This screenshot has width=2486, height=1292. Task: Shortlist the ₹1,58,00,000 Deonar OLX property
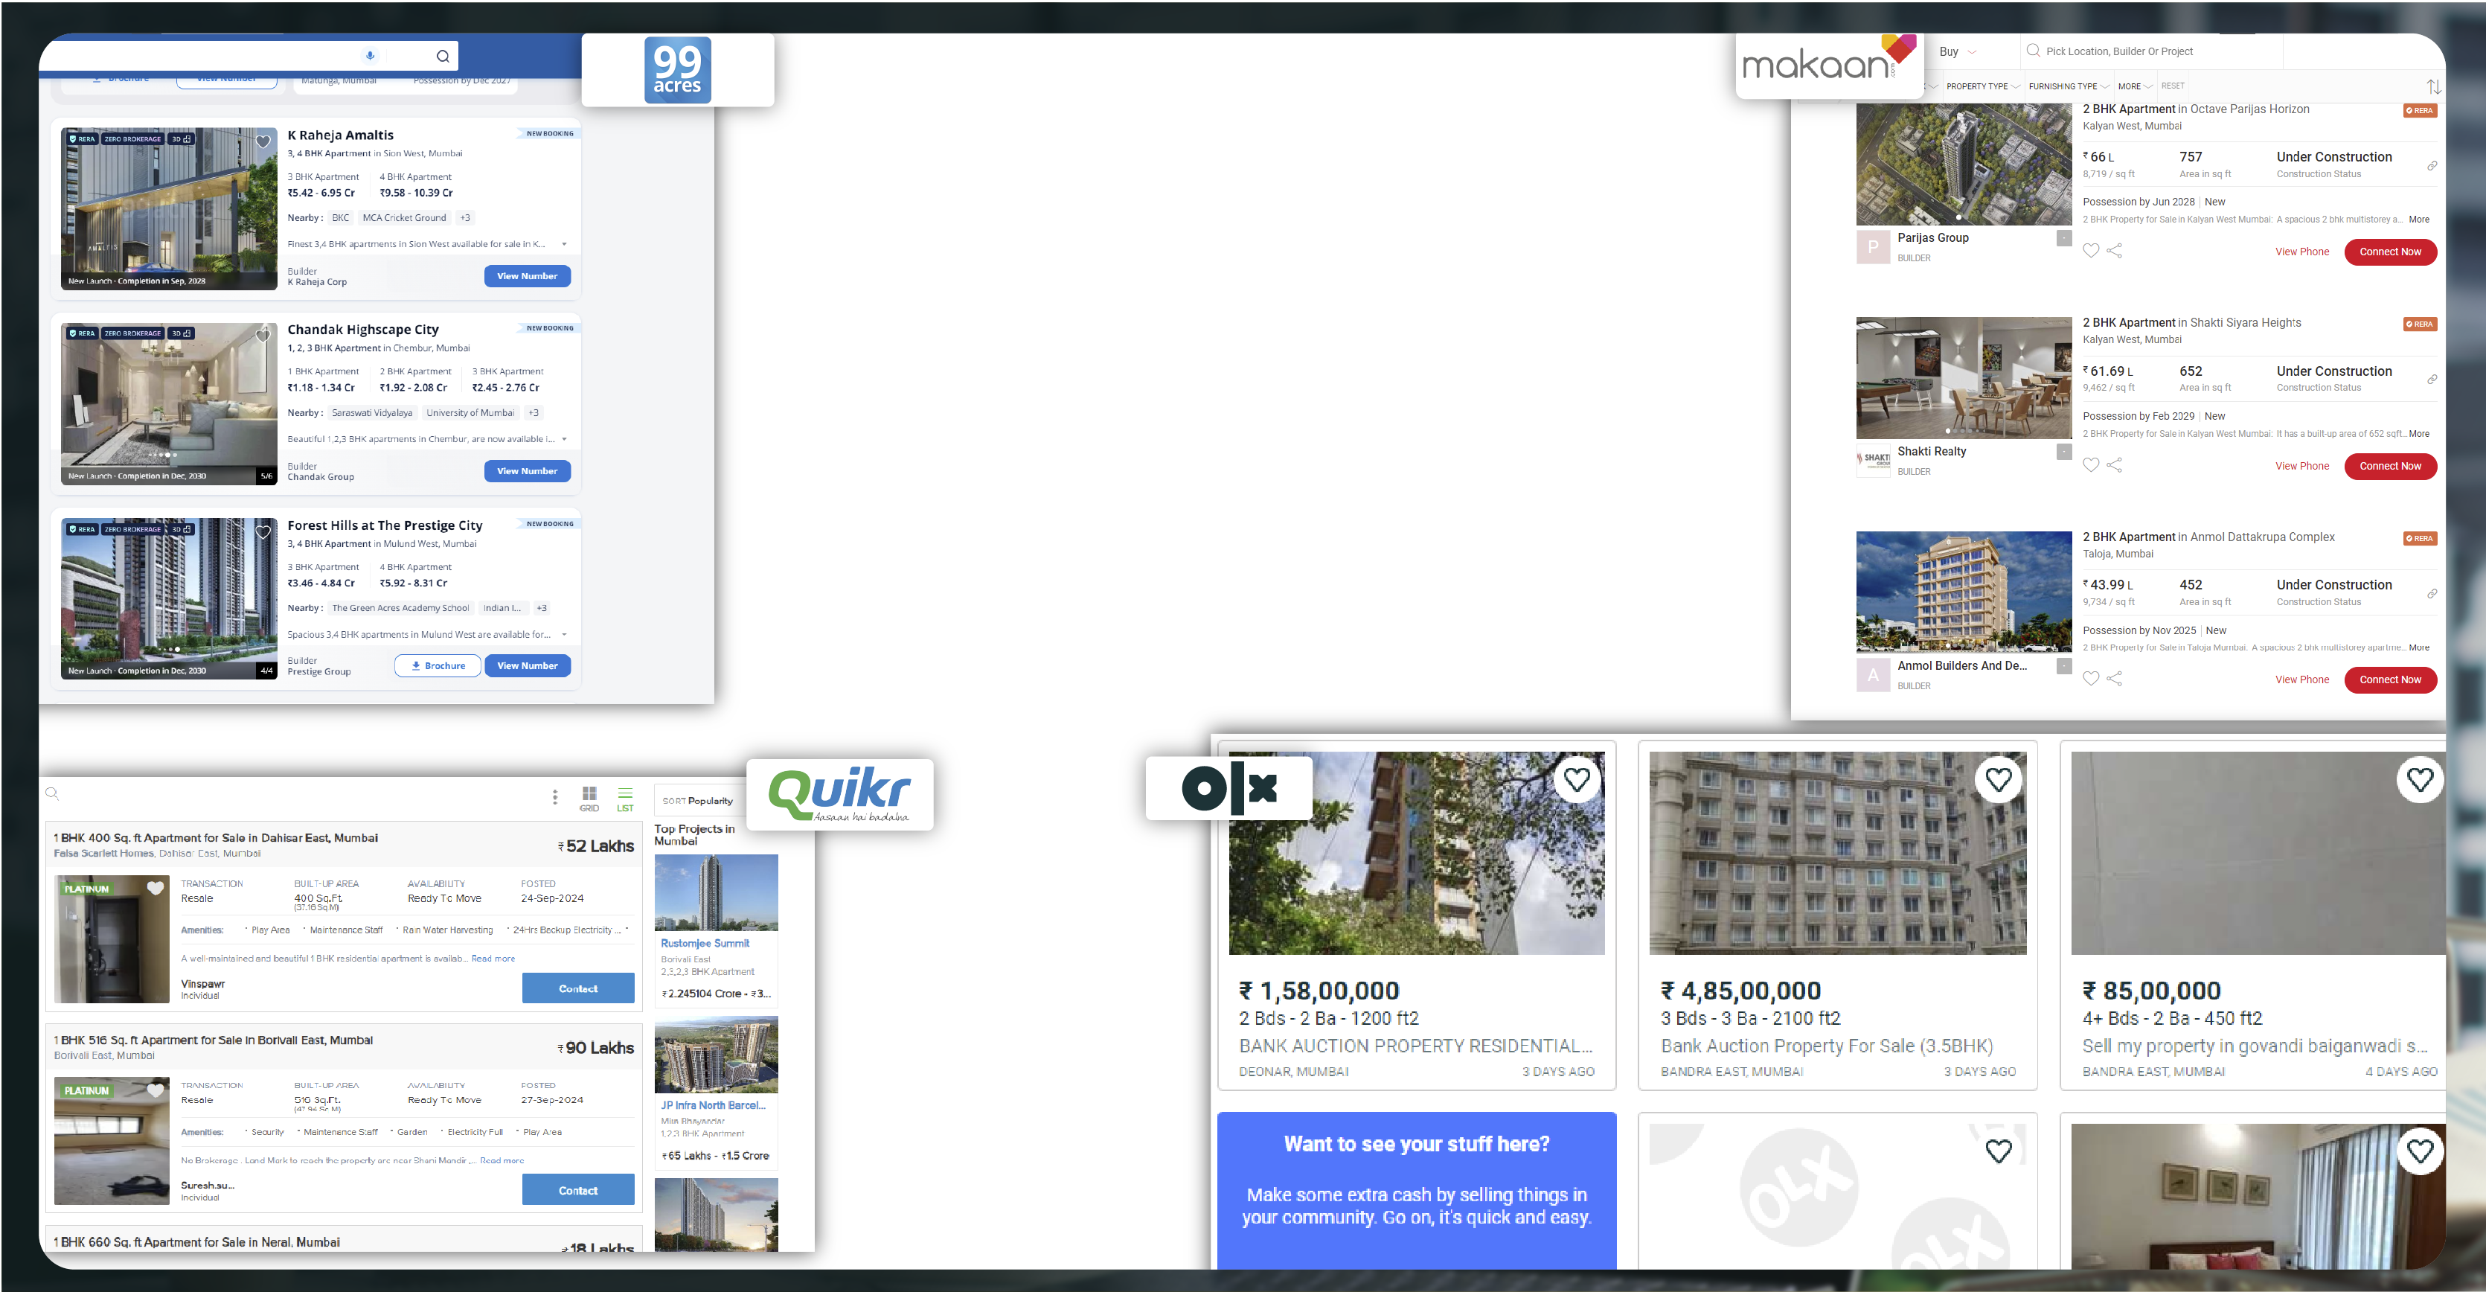1577,778
